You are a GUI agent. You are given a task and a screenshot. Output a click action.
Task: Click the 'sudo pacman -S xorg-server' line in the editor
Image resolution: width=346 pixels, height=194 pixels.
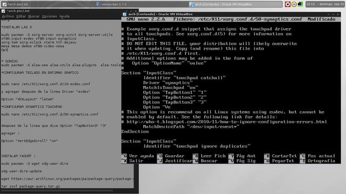click(57, 34)
